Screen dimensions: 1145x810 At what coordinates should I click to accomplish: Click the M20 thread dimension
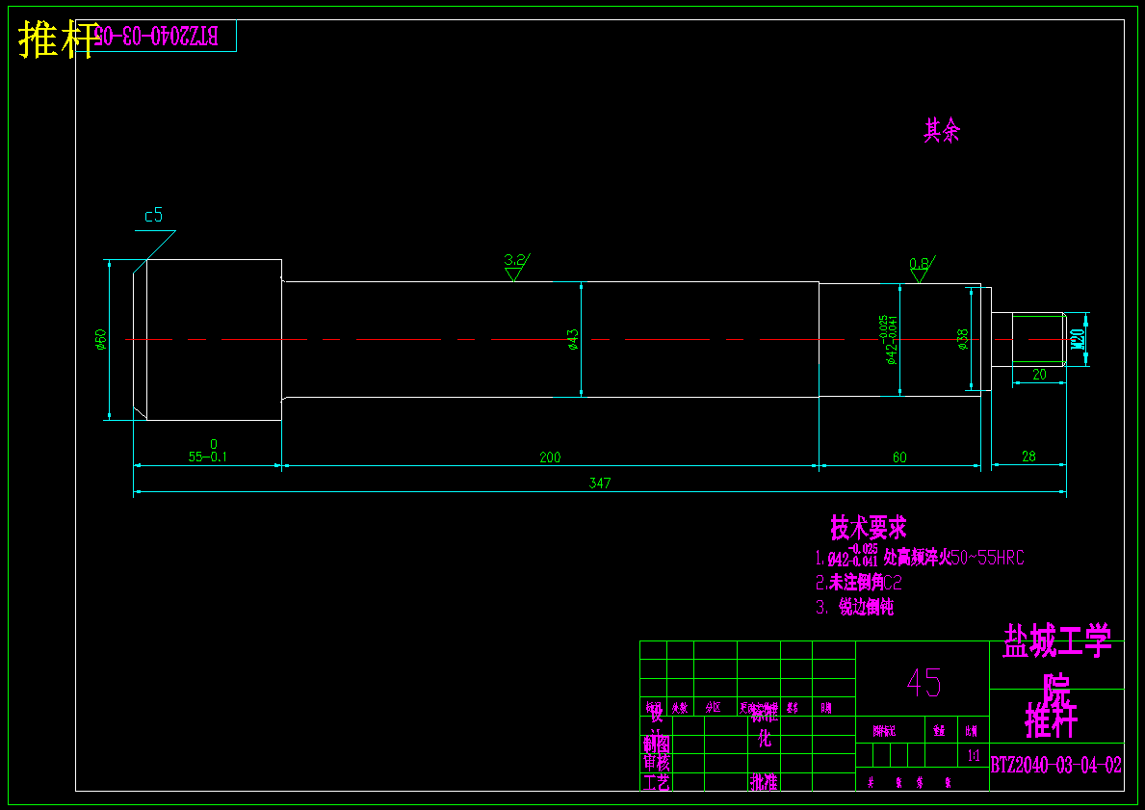tap(1078, 339)
